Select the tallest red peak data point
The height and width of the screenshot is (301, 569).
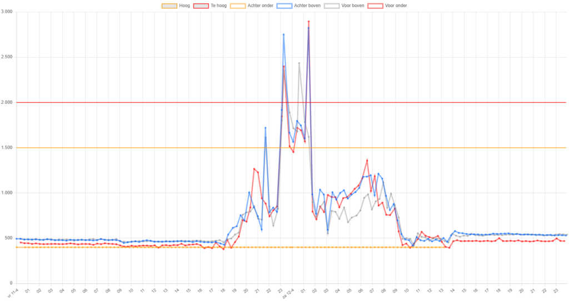pyautogui.click(x=308, y=21)
